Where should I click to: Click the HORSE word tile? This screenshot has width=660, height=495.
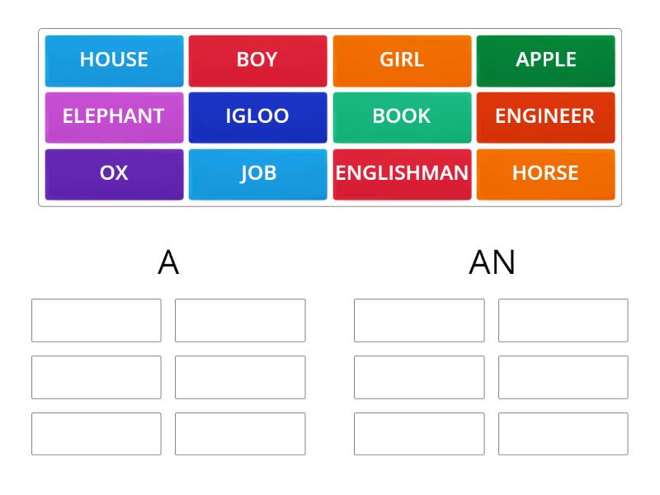pos(546,173)
